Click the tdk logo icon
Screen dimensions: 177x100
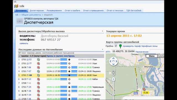[16, 6]
